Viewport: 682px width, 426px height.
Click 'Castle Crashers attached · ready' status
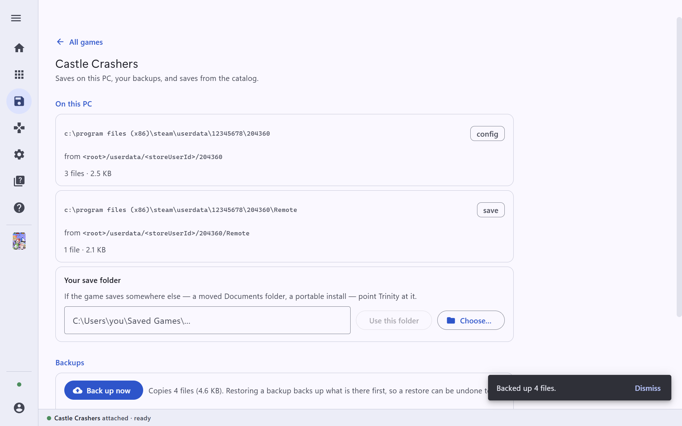pos(102,418)
